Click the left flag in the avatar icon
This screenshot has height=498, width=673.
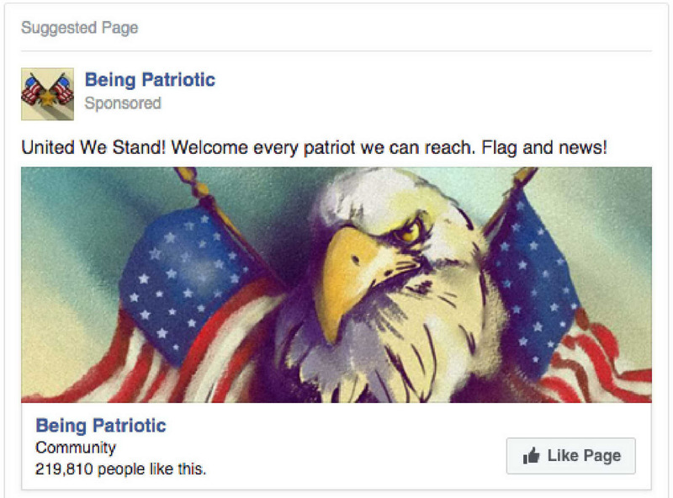coord(32,89)
